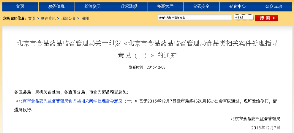Click the 您所在的位置 label
294x133 pixels.
14,18
